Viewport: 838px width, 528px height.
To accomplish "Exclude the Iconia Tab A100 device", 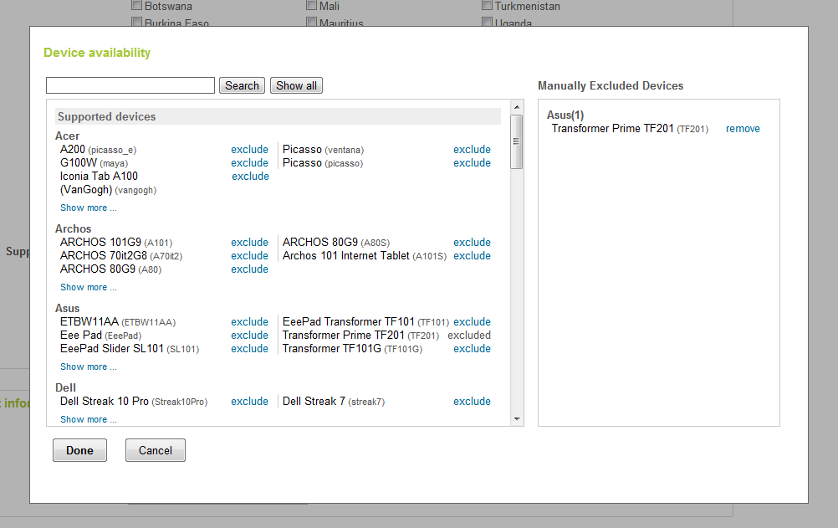I will (x=250, y=177).
